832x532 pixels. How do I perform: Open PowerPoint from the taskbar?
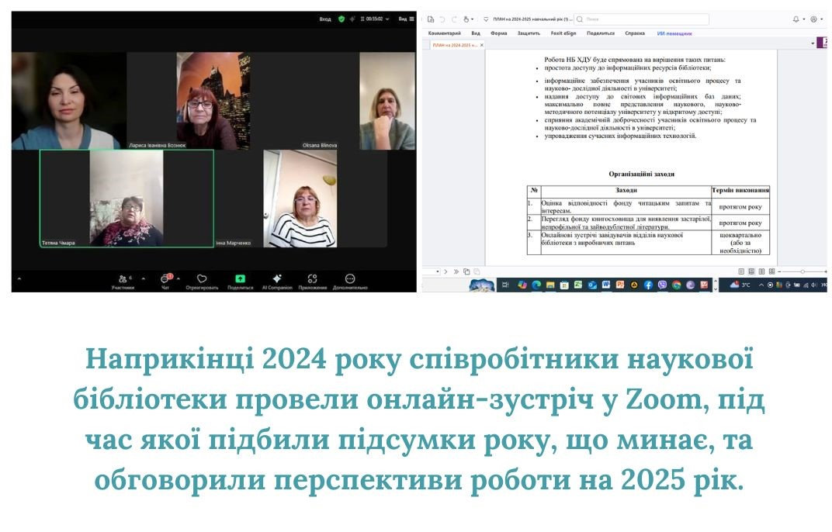pyautogui.click(x=620, y=285)
